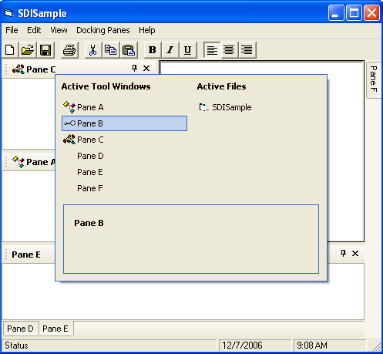Image resolution: width=383 pixels, height=354 pixels.
Task: Select Pane E in Active Tool Windows
Action: (x=124, y=172)
